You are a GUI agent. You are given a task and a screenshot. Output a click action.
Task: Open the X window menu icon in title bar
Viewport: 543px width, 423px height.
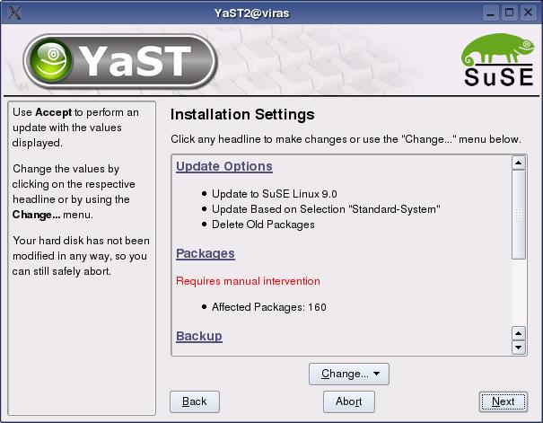click(14, 13)
